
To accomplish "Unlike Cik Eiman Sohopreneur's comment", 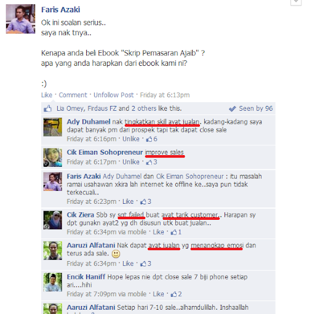I will point(131,162).
